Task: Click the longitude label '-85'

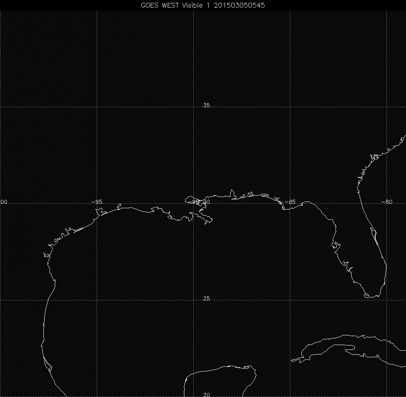Action: tap(290, 202)
